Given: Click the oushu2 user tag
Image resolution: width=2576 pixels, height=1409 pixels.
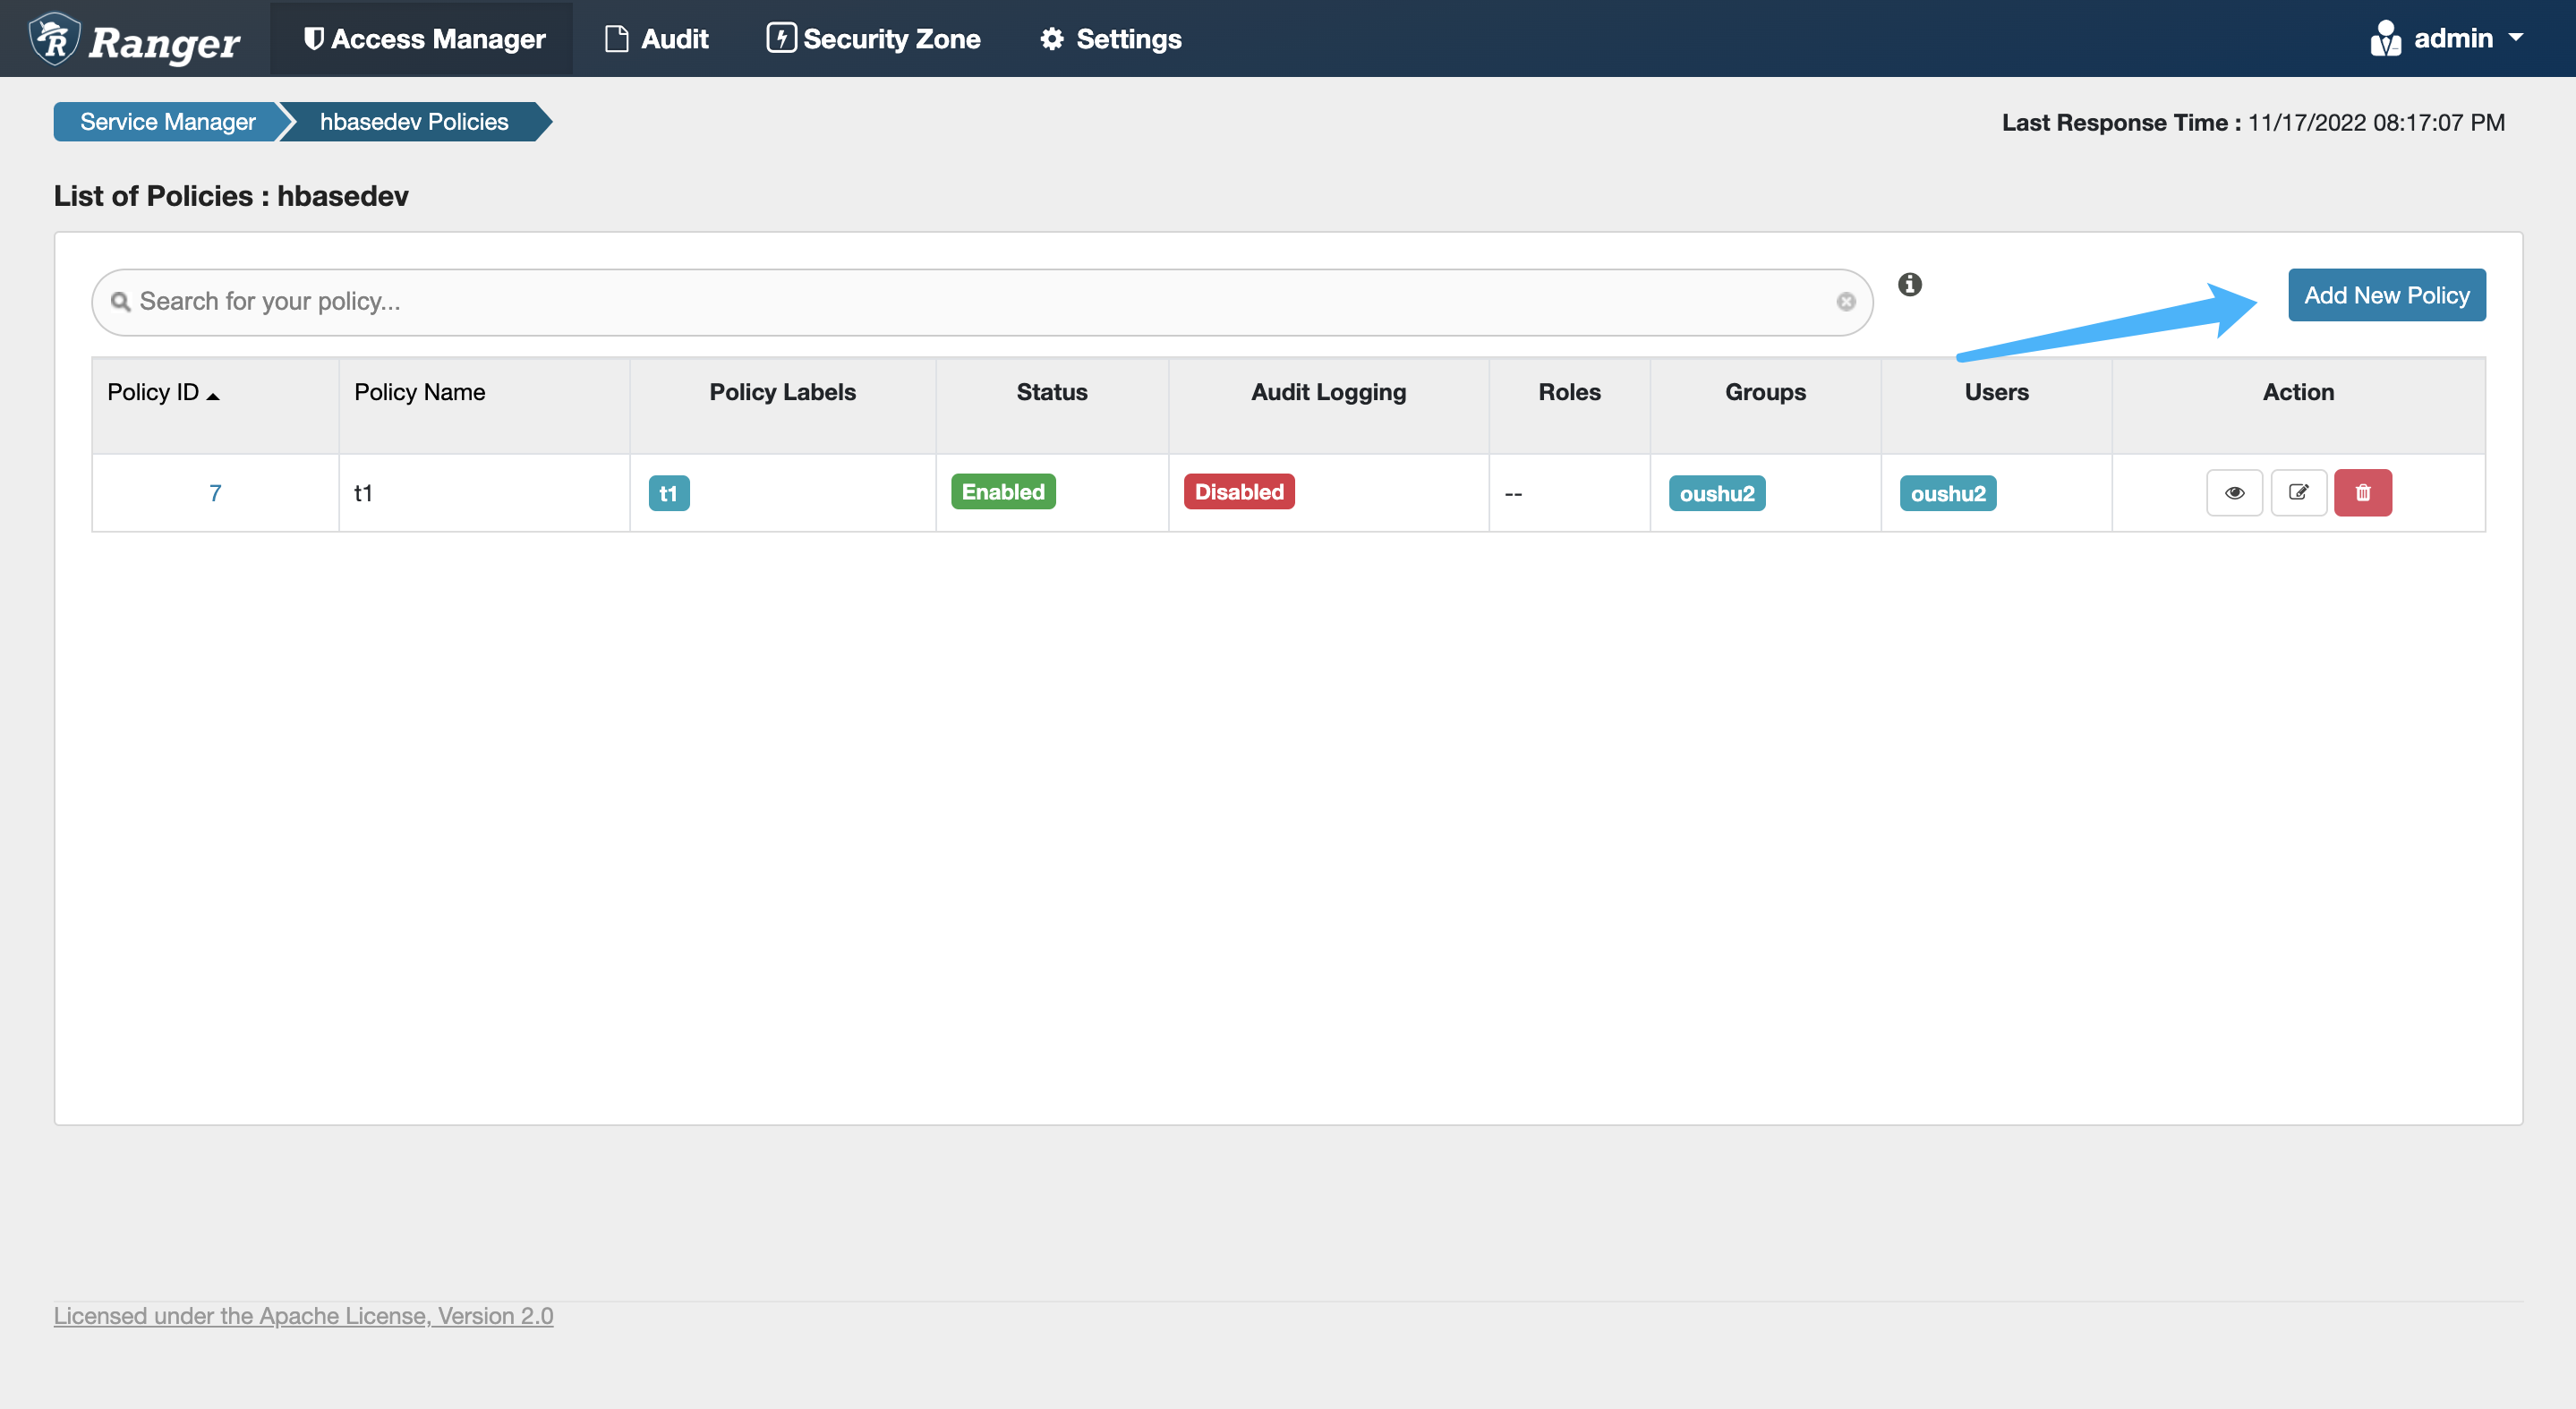Looking at the screenshot, I should (1948, 493).
